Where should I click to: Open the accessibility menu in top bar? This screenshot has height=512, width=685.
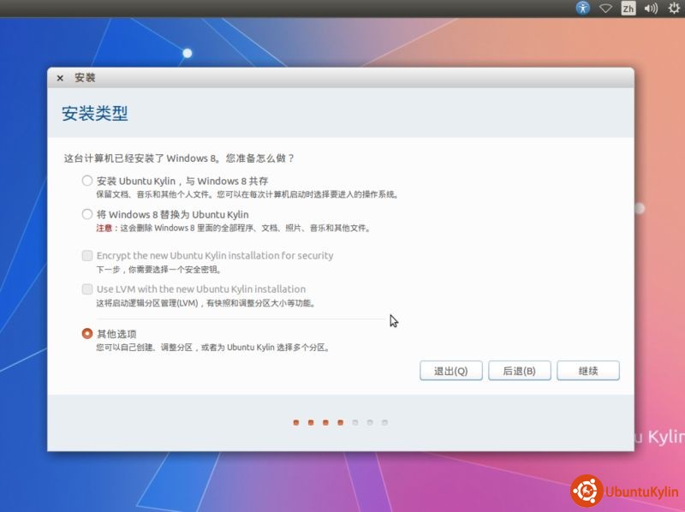tap(583, 8)
